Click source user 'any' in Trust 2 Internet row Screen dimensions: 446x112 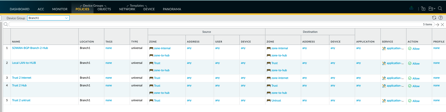coord(217,78)
